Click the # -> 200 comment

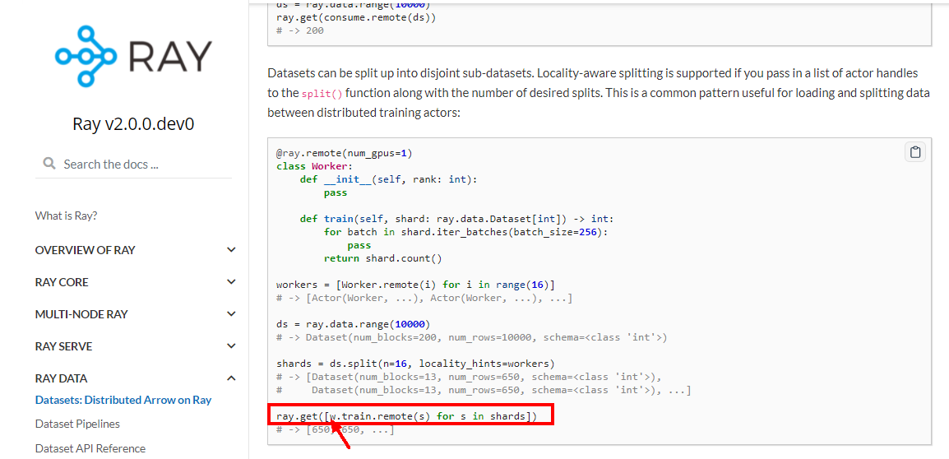coord(299,30)
